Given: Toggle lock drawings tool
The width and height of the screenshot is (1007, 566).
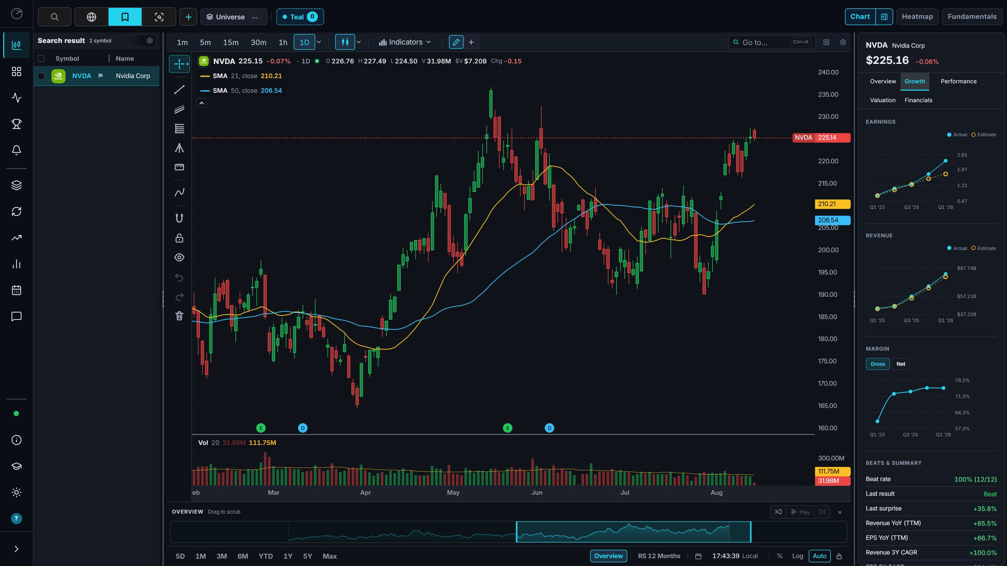Looking at the screenshot, I should (x=179, y=238).
